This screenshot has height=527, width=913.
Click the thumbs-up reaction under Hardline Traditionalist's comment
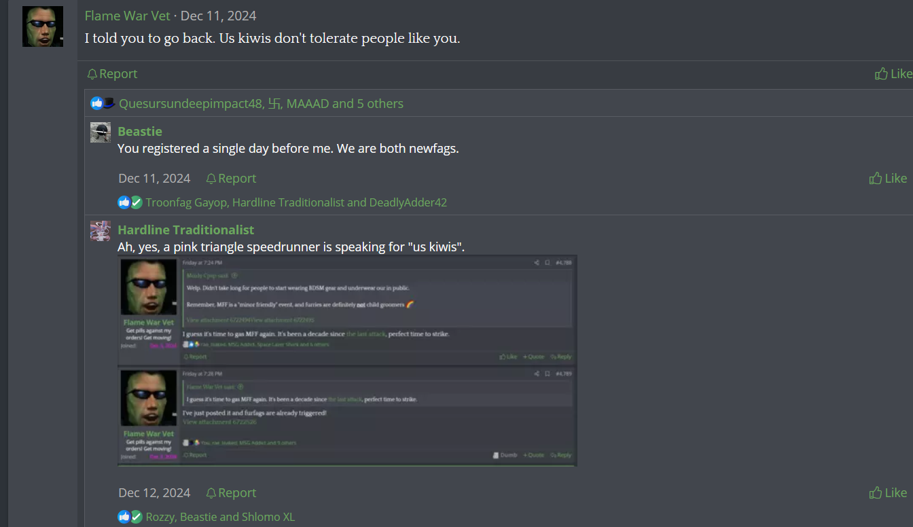point(124,517)
